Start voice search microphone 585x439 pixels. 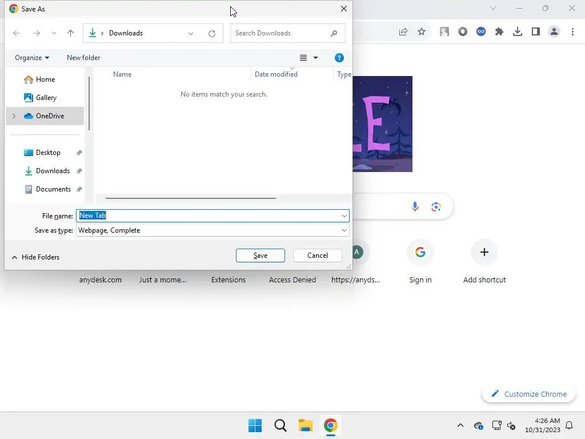point(415,206)
